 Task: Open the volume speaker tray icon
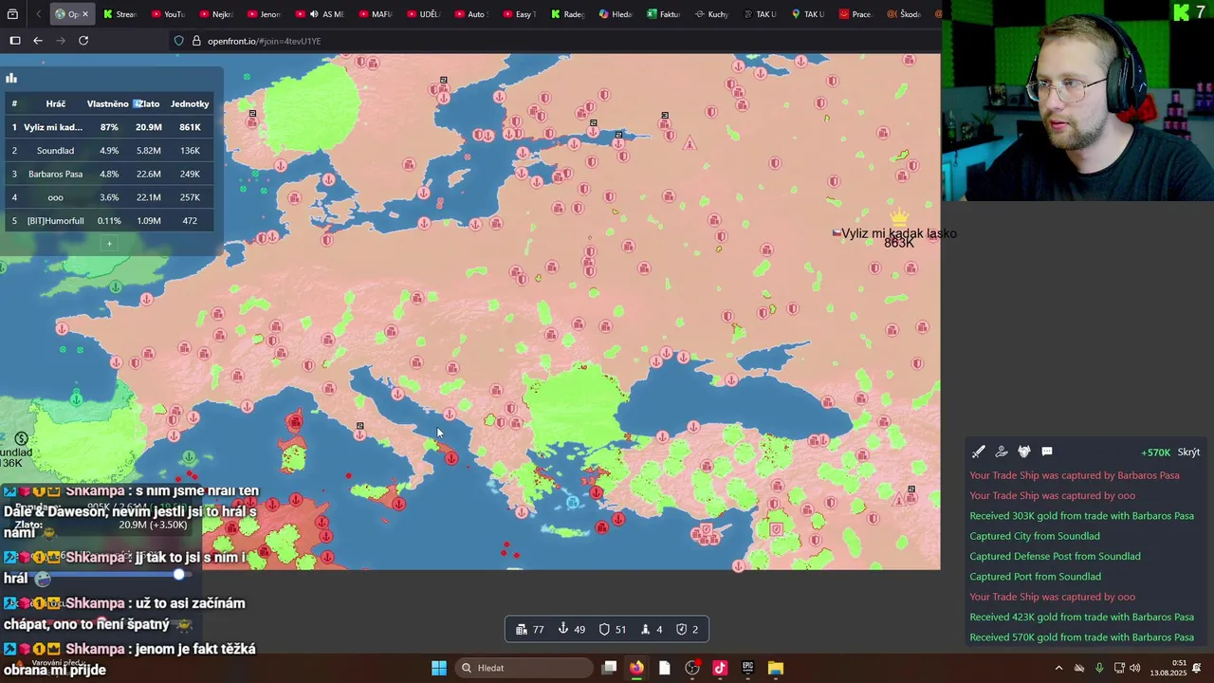(x=1135, y=668)
